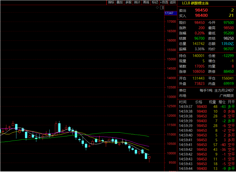This screenshot has width=236, height=172.
Task: Add contract to watchlist with +自选
Action: (x=164, y=2)
